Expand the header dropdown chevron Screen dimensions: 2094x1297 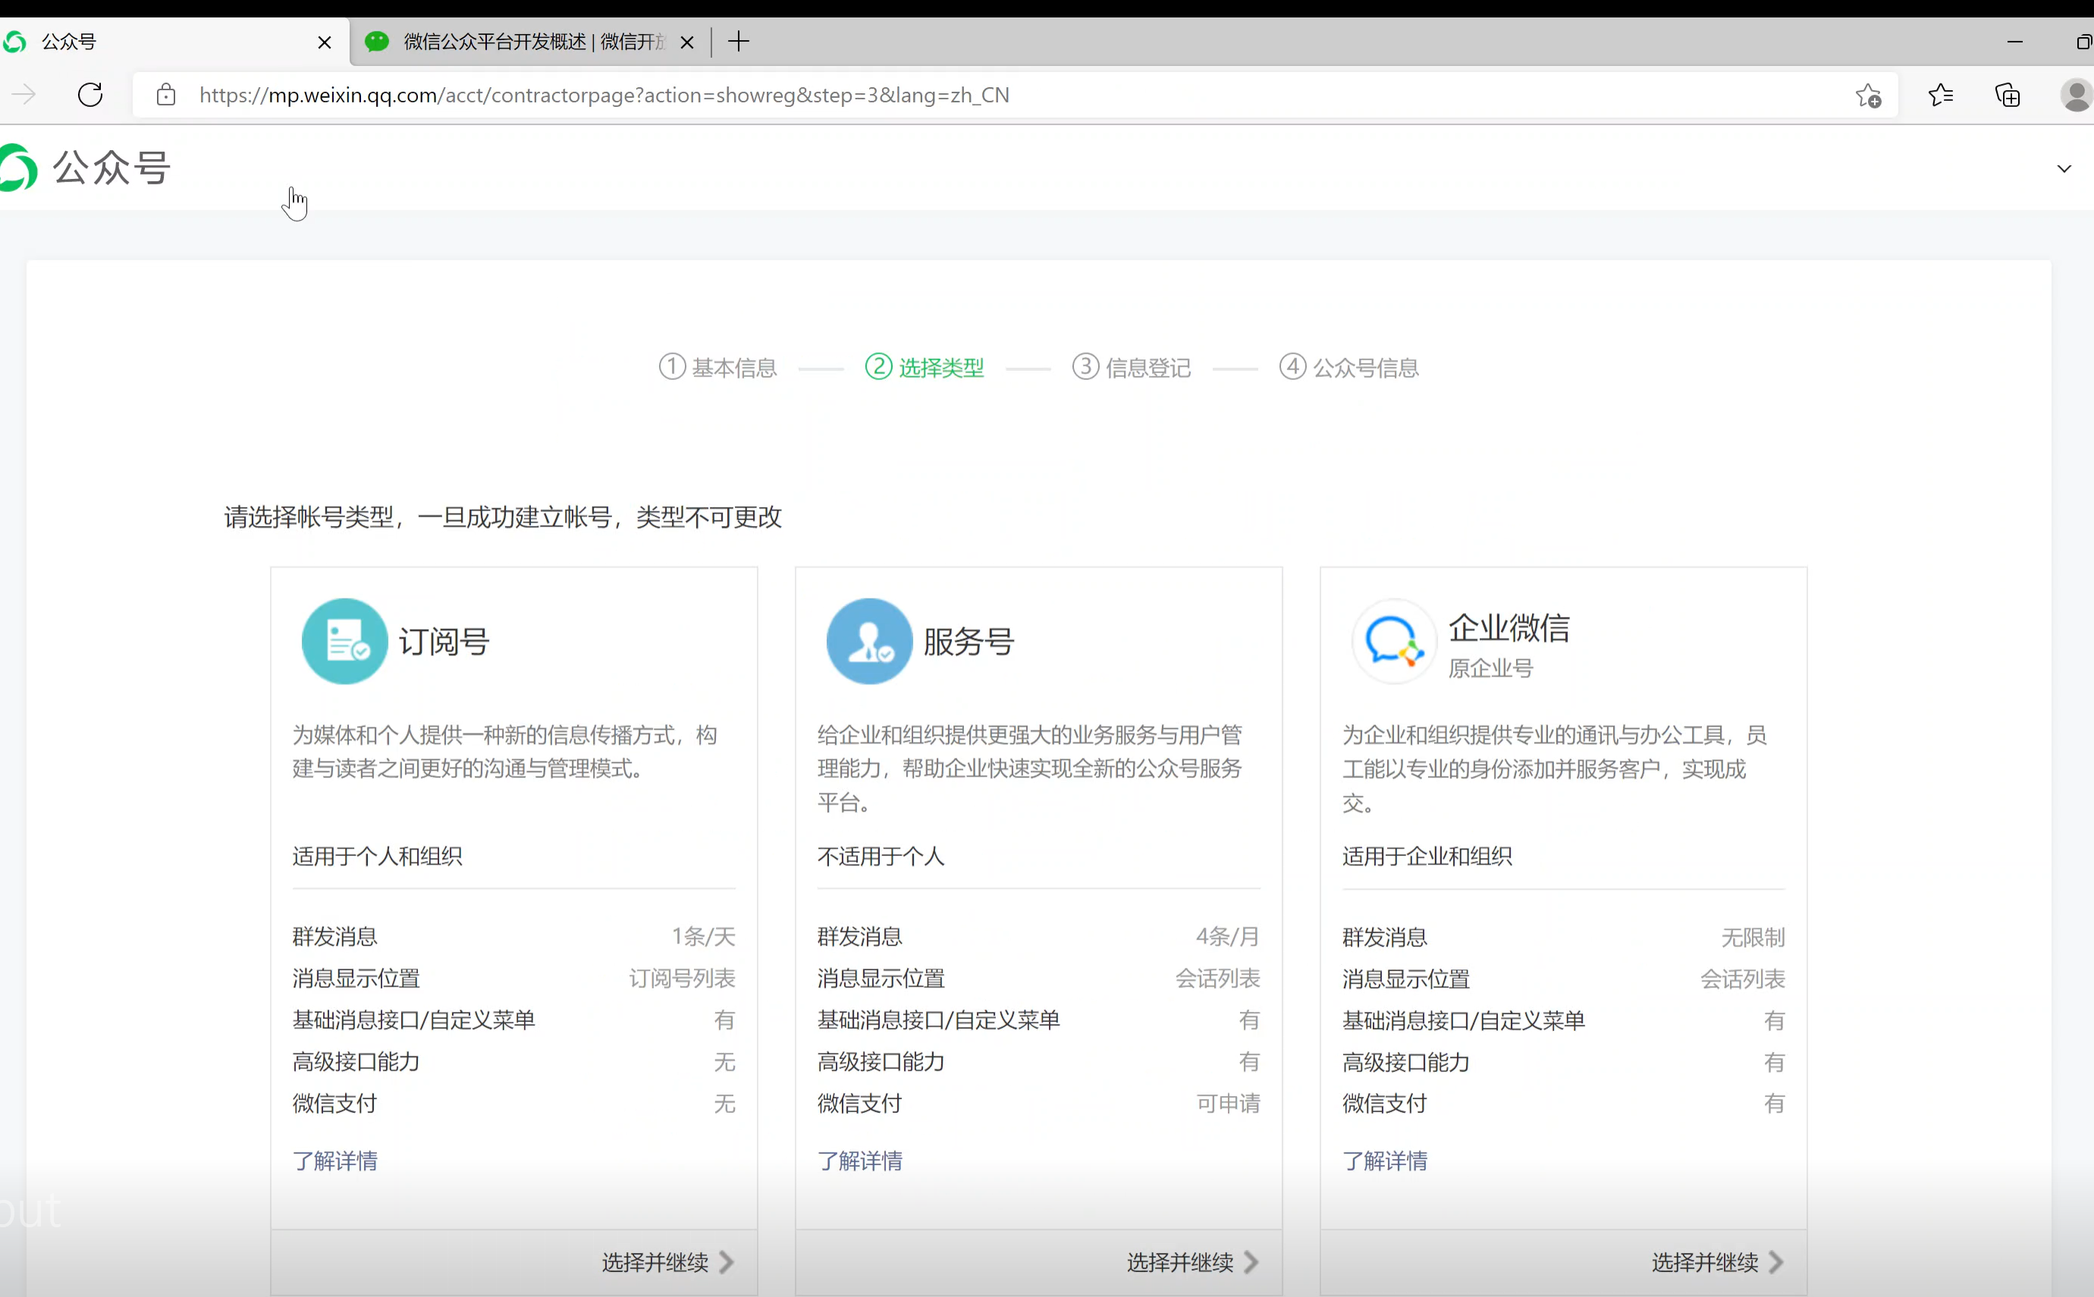[2064, 168]
